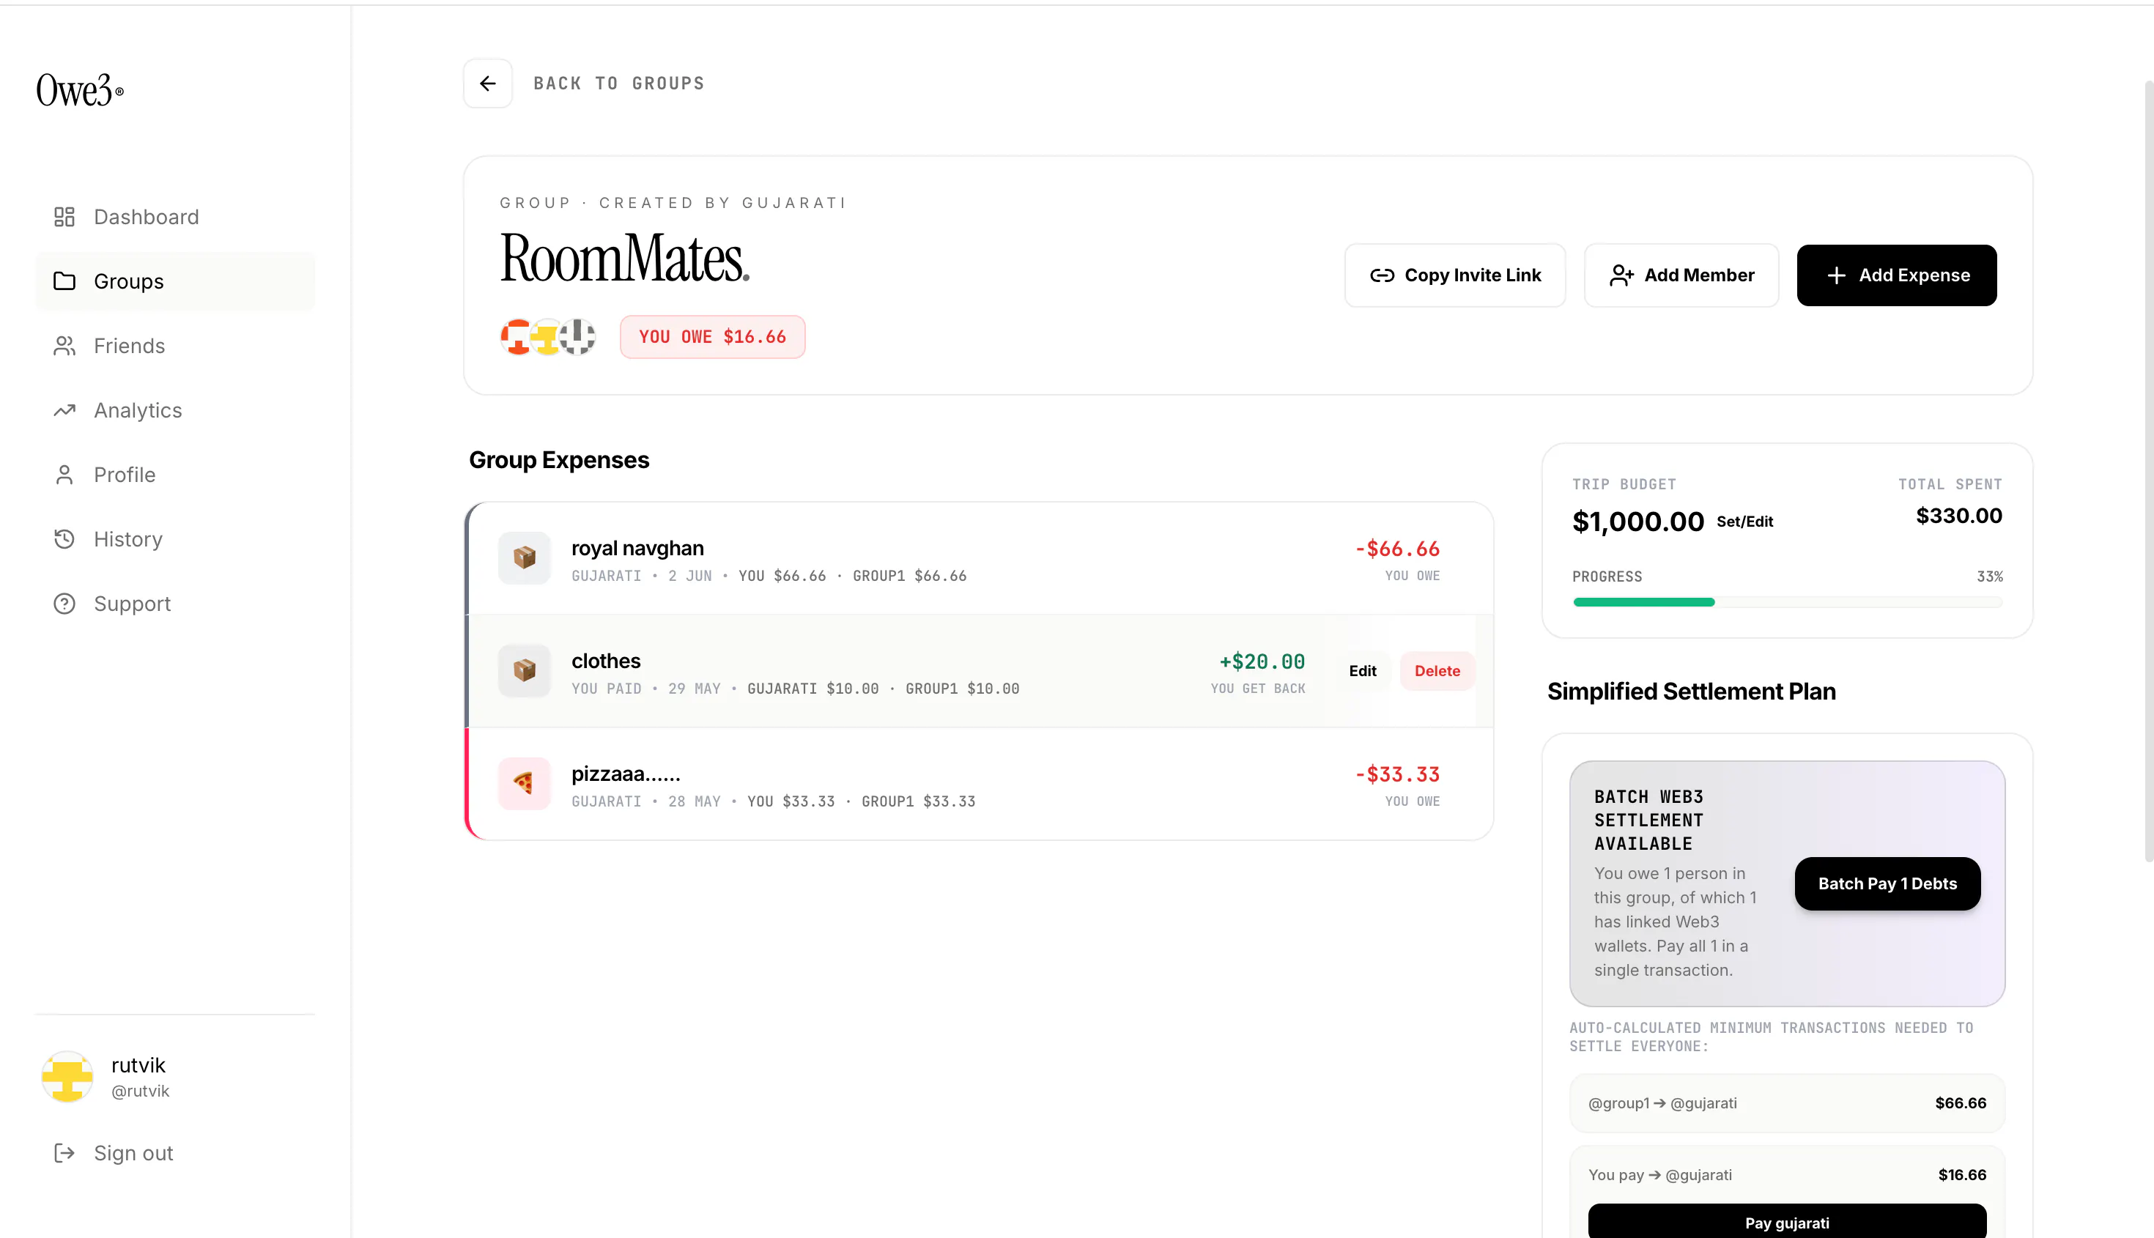Click the gray member avatar in RoomMates
2154x1238 pixels.
(577, 337)
